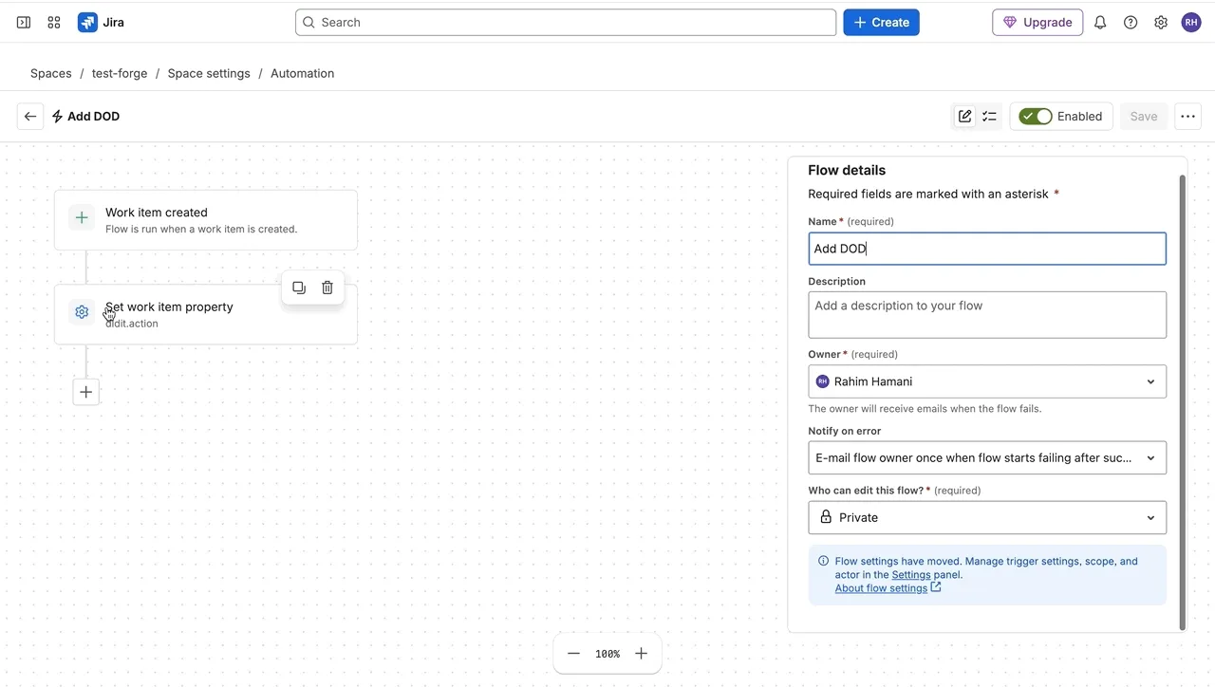Open the settings gear in top bar
The image size is (1215, 687).
[x=1161, y=22]
